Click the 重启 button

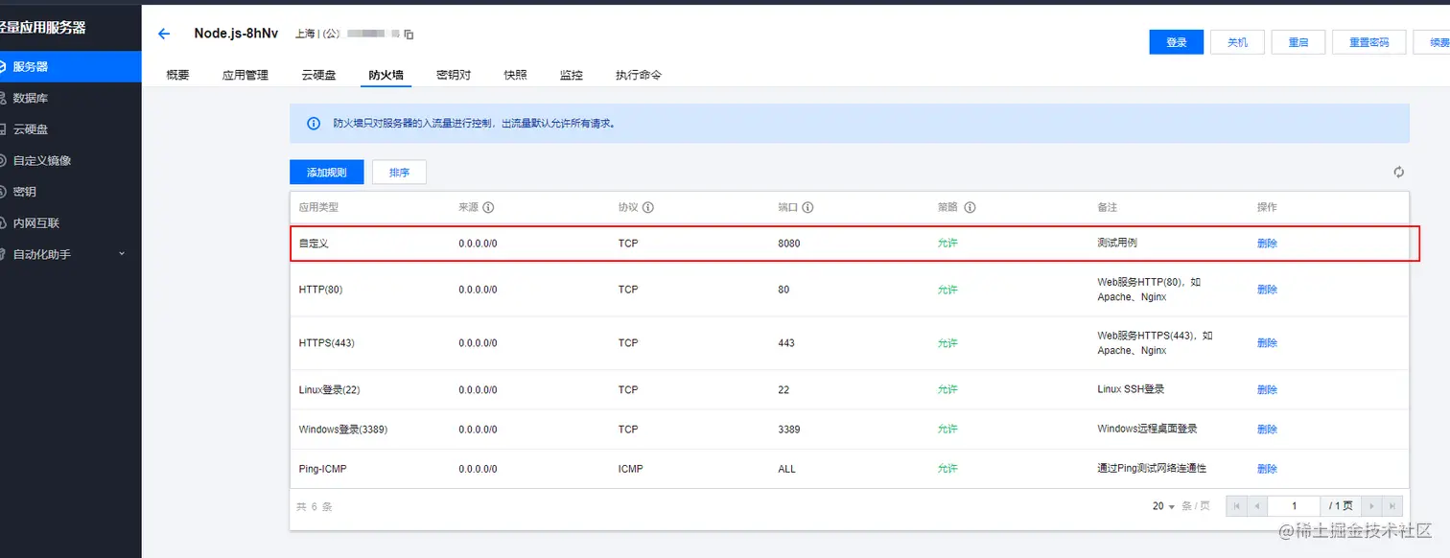[1298, 42]
